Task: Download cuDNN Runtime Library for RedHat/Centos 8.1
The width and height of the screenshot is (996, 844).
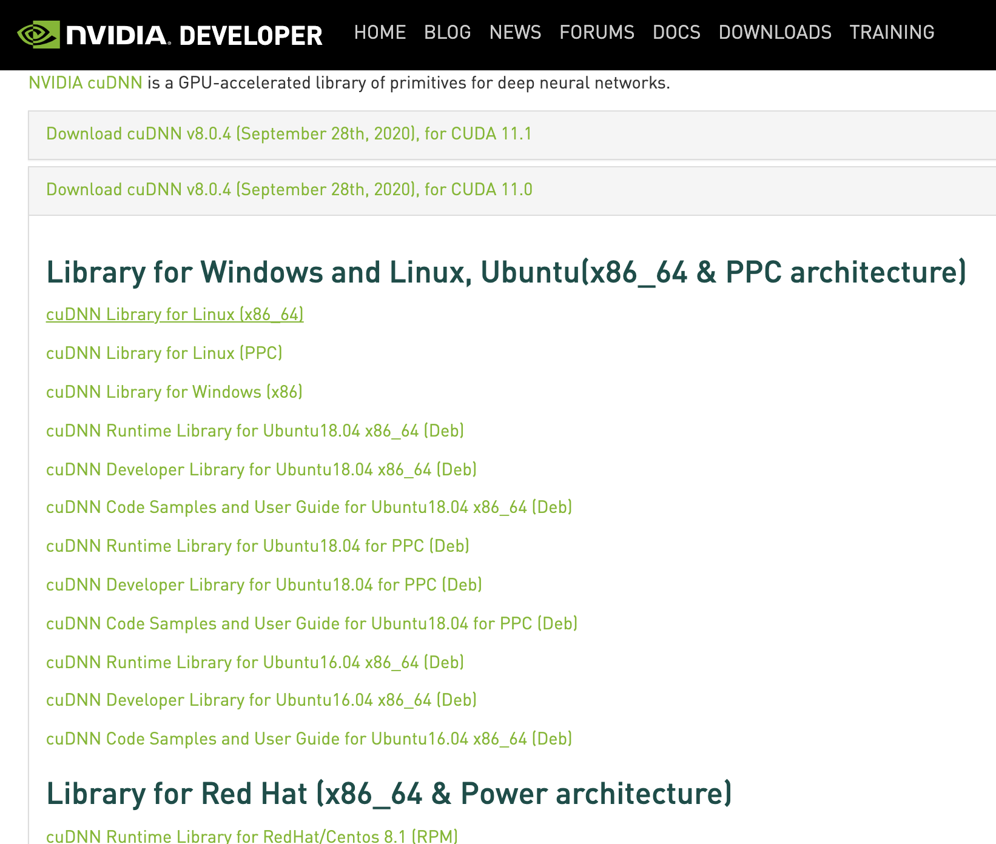Action: 252,836
